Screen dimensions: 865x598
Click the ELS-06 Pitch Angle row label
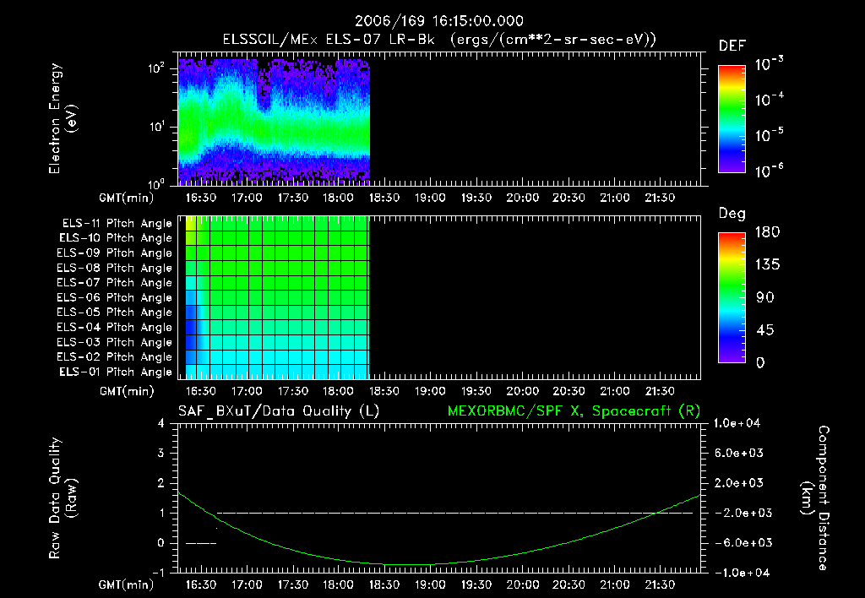click(115, 298)
